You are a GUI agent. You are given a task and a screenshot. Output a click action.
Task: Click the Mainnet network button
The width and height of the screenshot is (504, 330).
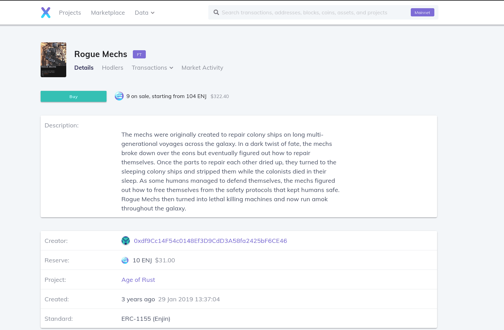[422, 12]
